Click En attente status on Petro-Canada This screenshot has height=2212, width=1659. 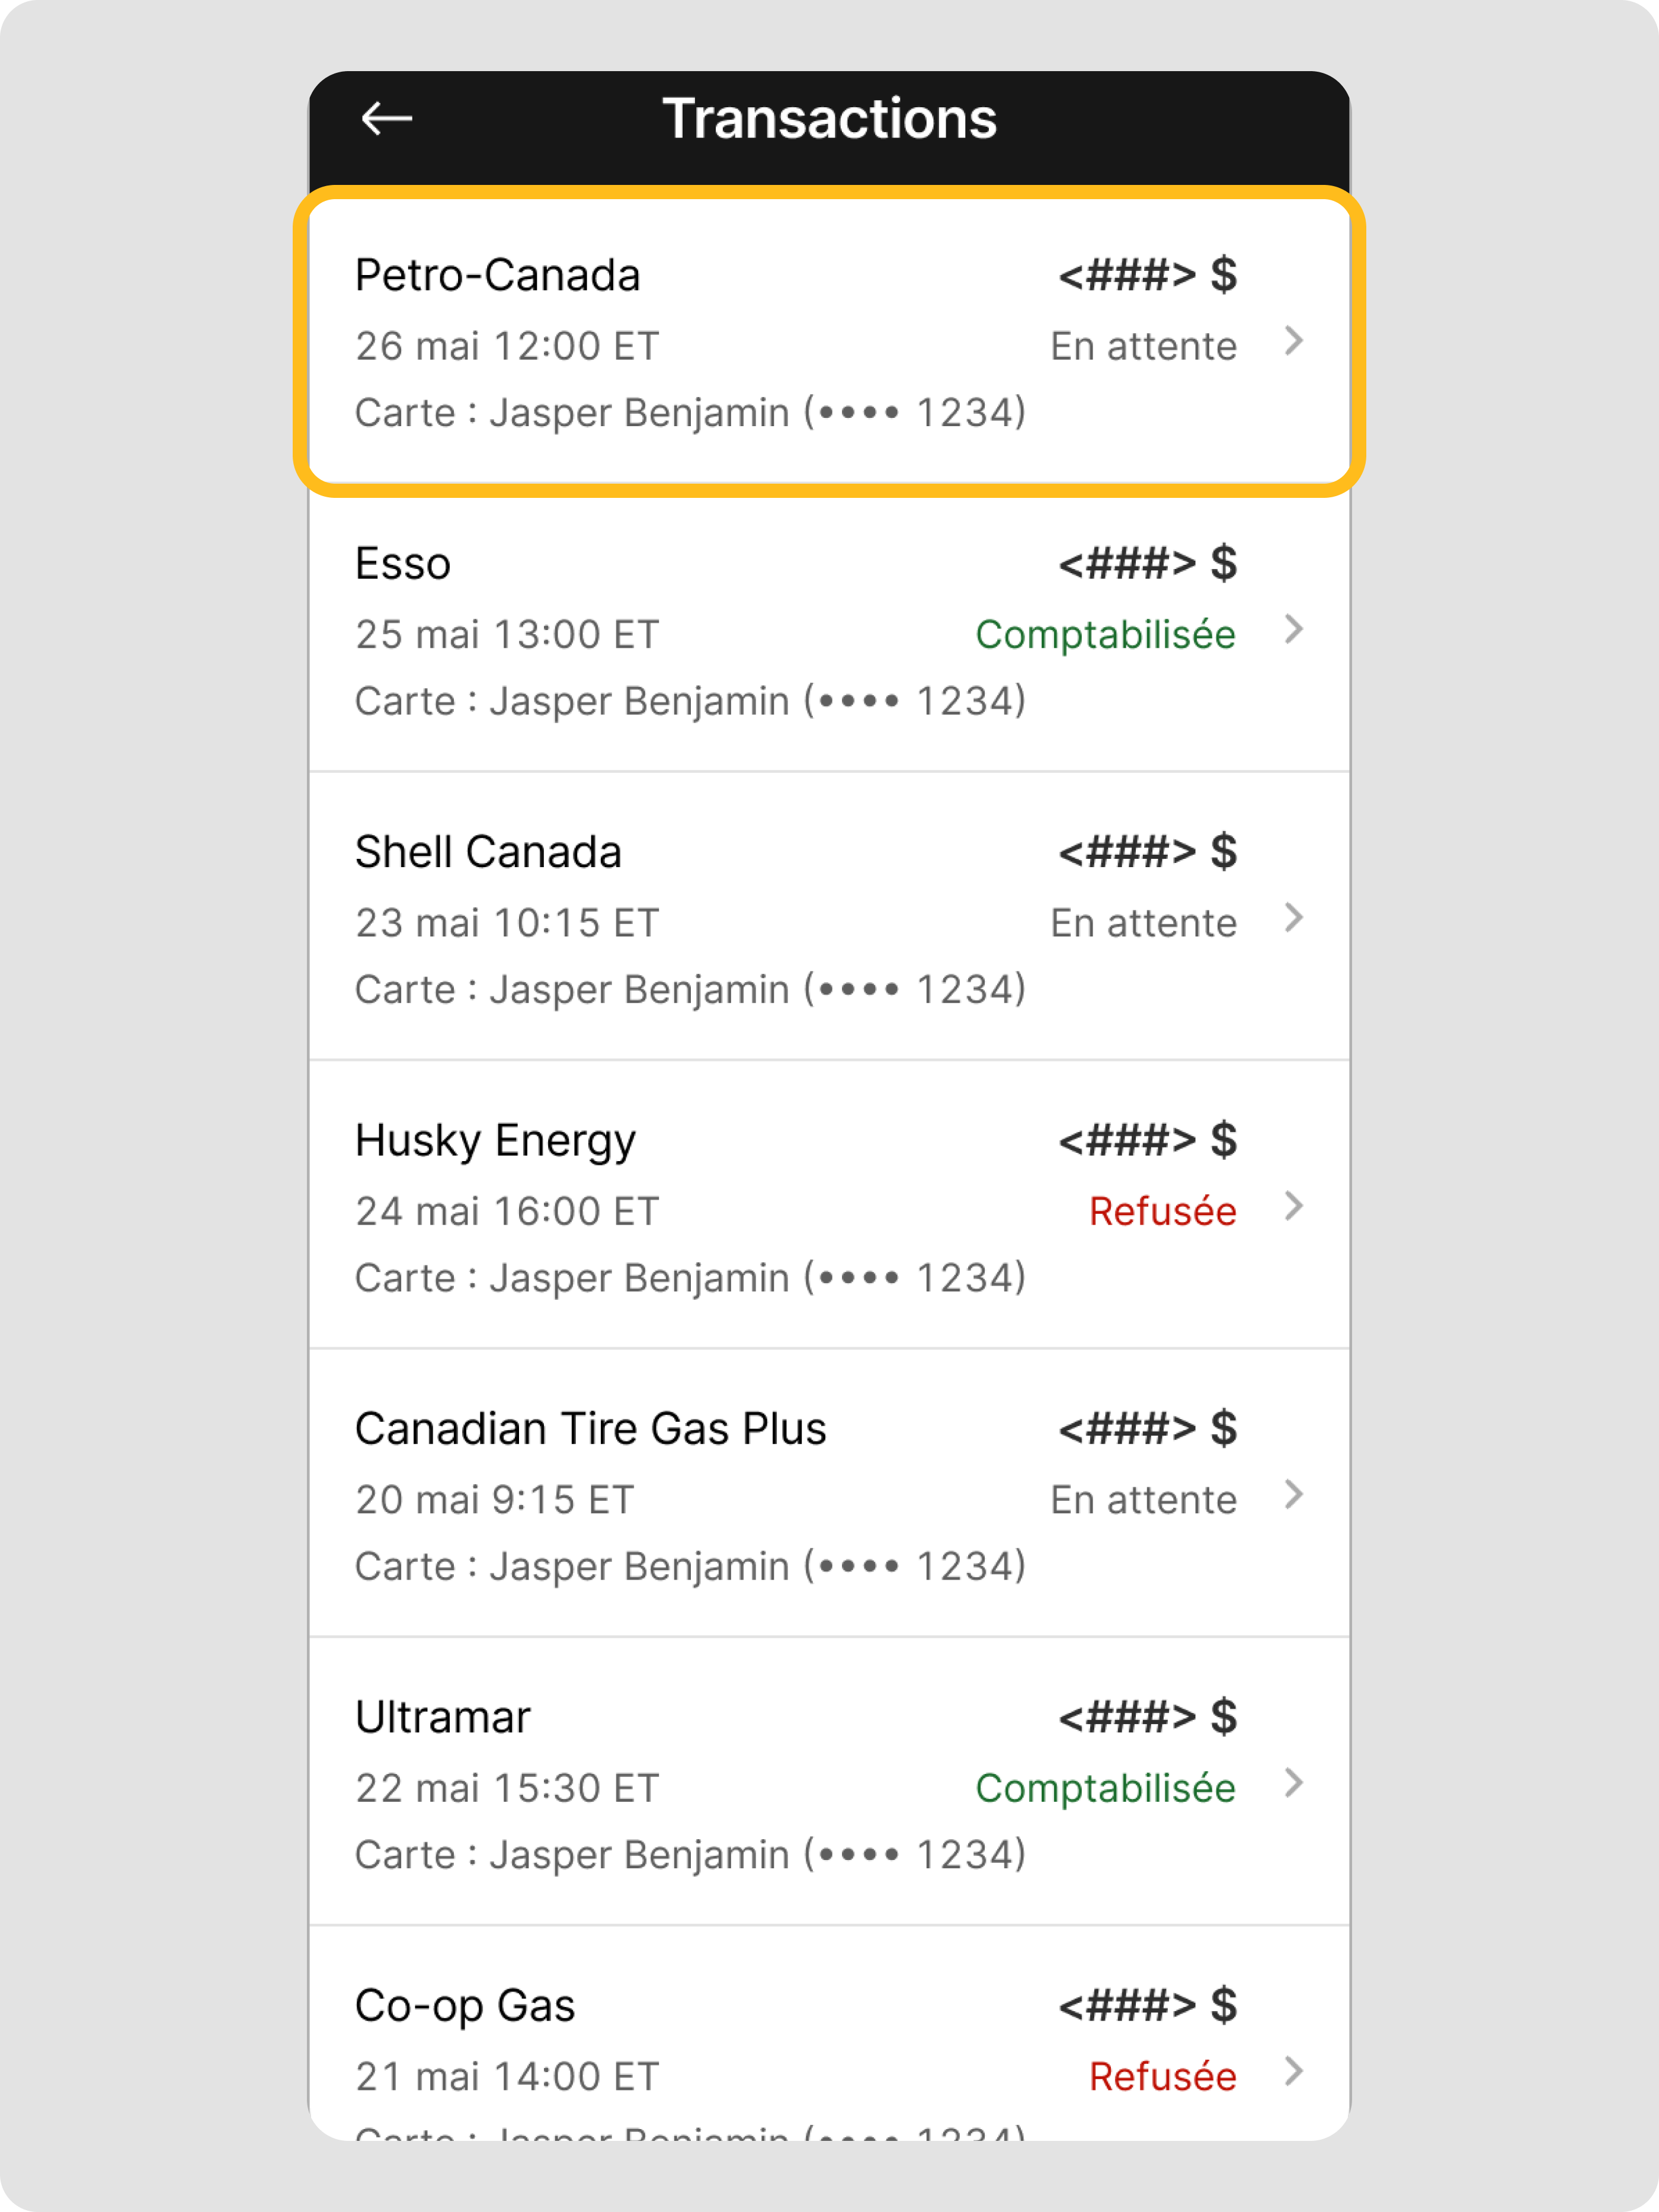point(1144,346)
